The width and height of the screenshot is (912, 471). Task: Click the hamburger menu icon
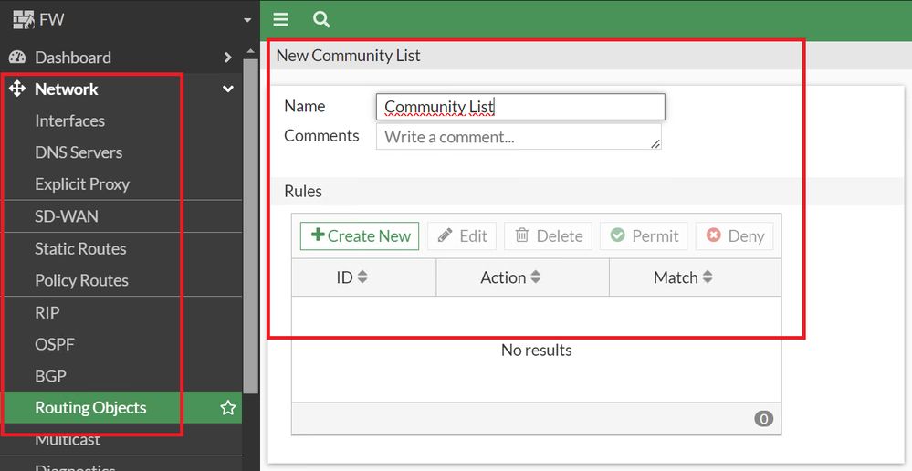[x=281, y=19]
